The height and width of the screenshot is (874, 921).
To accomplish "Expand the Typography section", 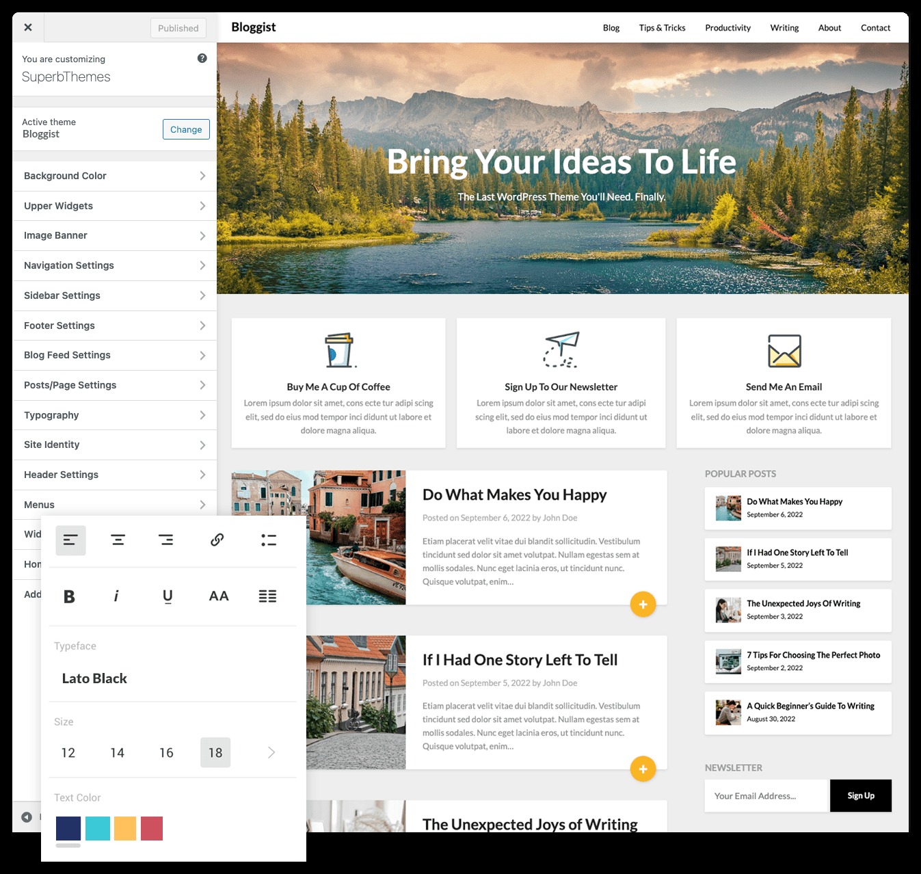I will (x=114, y=415).
